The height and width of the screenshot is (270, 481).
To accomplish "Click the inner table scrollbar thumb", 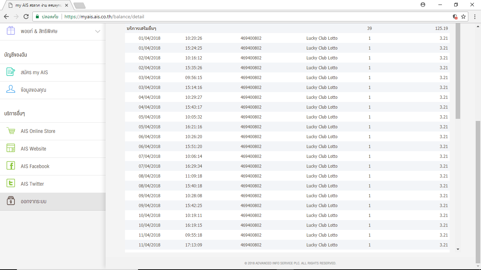I will [x=458, y=71].
